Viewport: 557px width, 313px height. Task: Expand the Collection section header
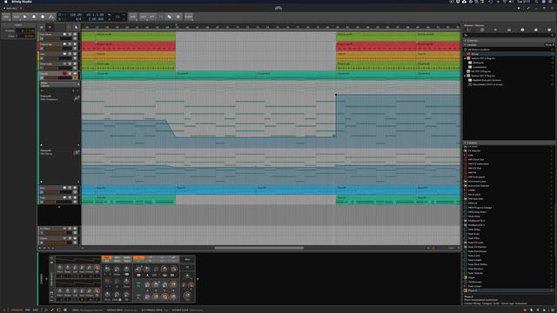coord(508,41)
